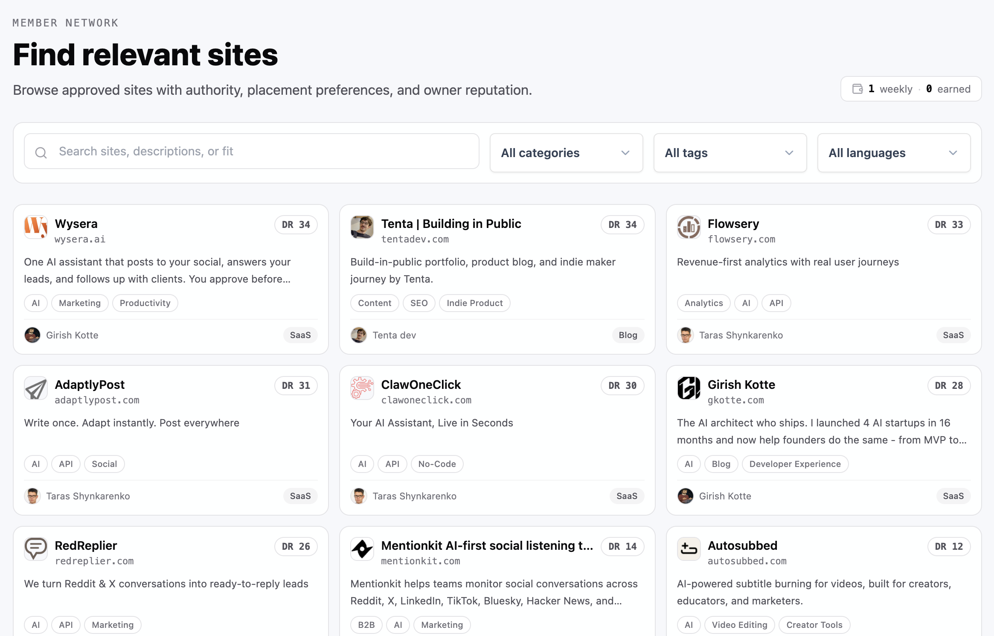Click the Flowsery logo icon

pos(689,227)
